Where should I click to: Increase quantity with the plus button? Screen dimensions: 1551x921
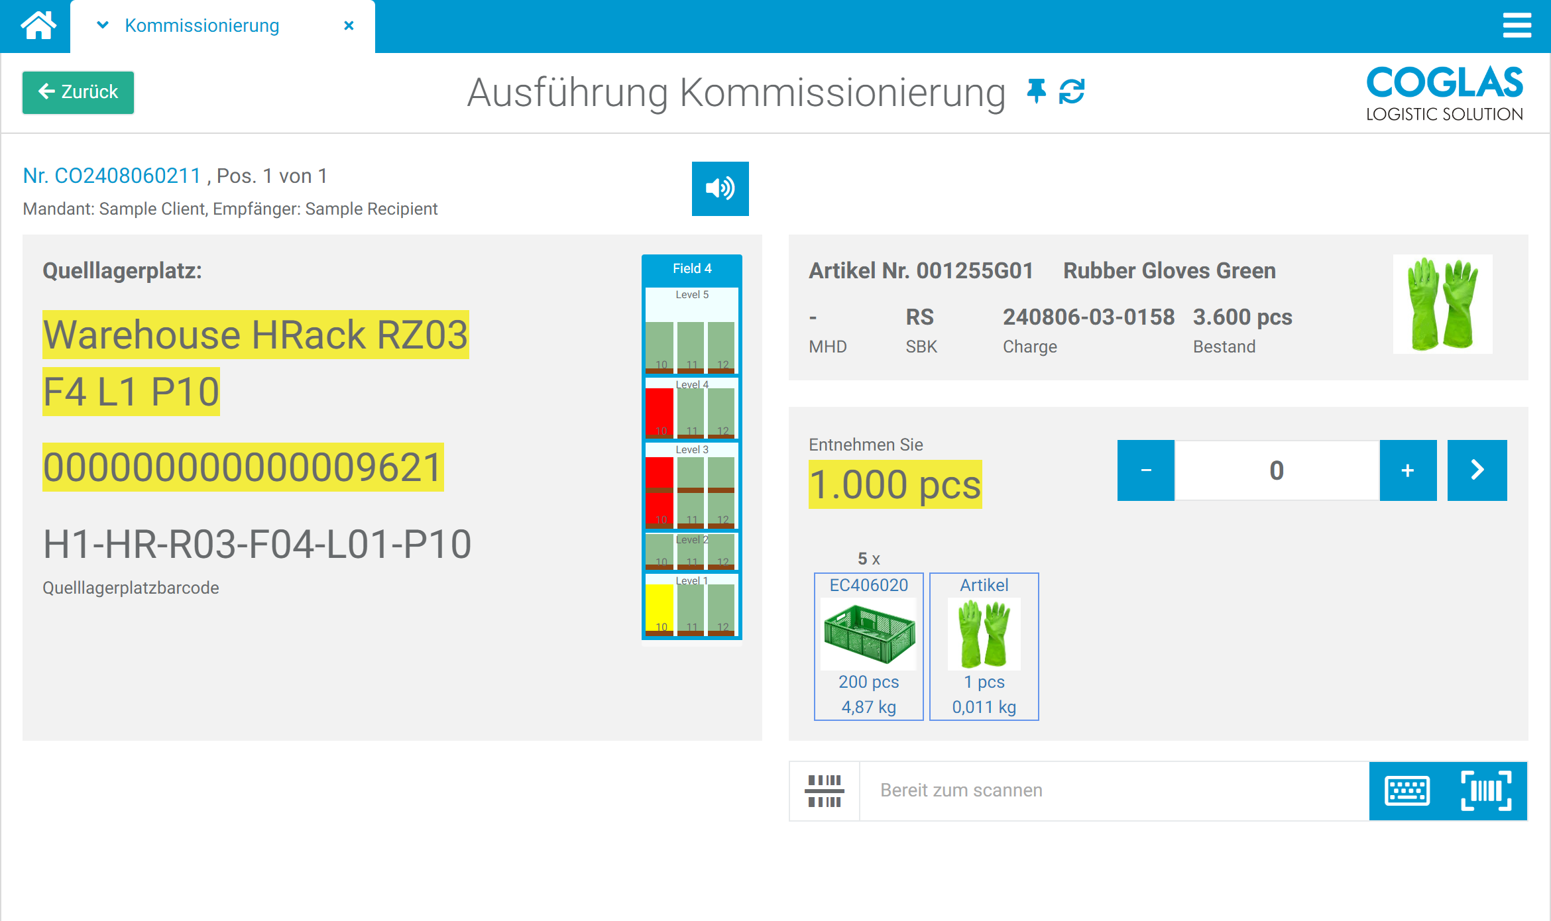(x=1408, y=470)
